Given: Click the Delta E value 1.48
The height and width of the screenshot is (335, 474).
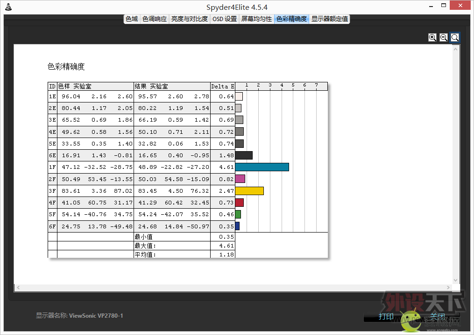Looking at the screenshot, I should click(226, 155).
